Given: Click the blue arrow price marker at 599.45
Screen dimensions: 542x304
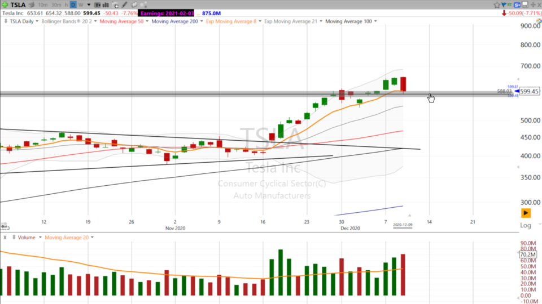Looking at the screenshot, I should (x=517, y=91).
